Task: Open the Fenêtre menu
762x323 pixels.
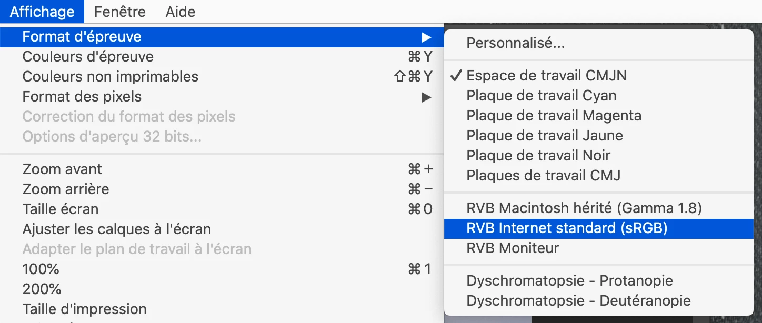Action: [120, 12]
